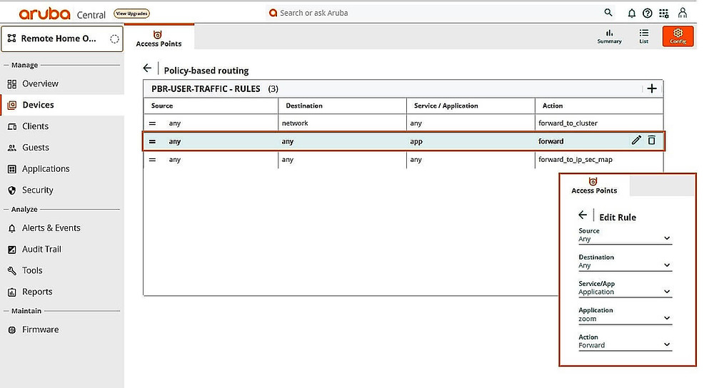Select the forward_to_cluster action cell

click(568, 123)
